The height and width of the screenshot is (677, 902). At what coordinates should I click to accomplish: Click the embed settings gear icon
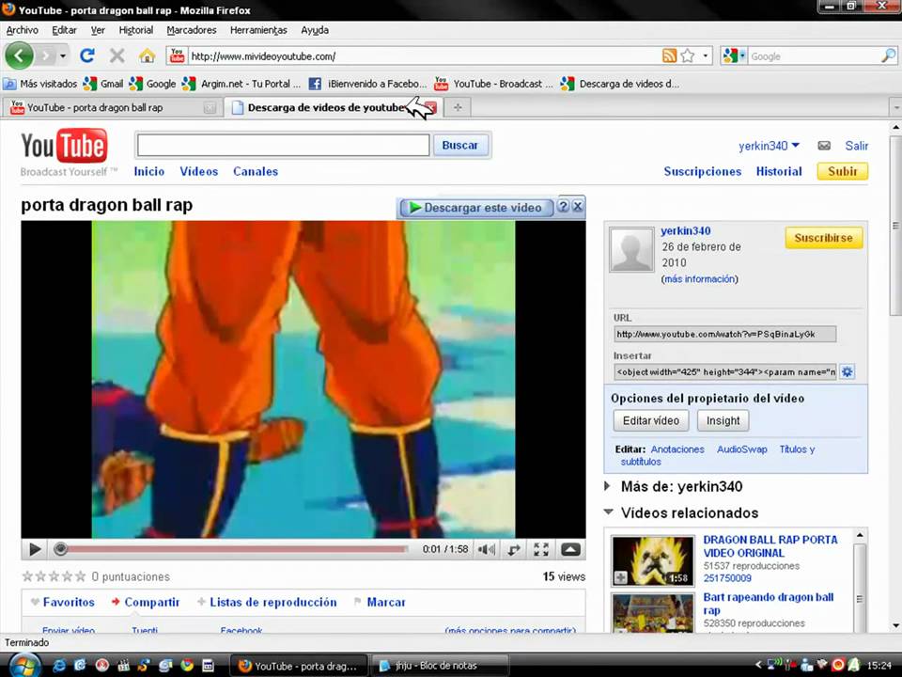(x=847, y=372)
